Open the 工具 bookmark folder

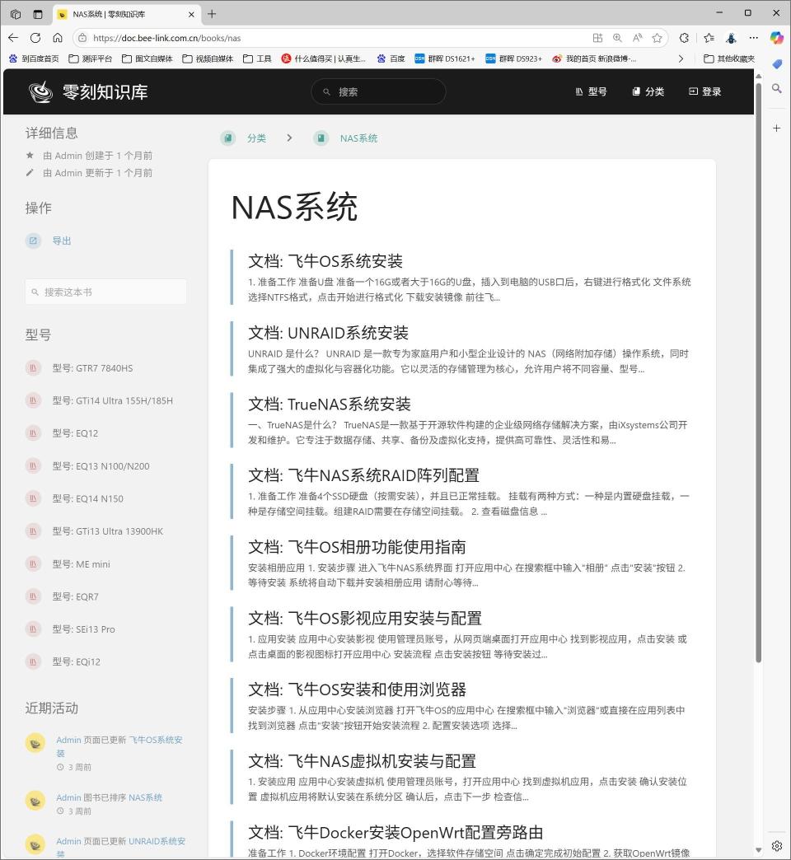[x=257, y=58]
